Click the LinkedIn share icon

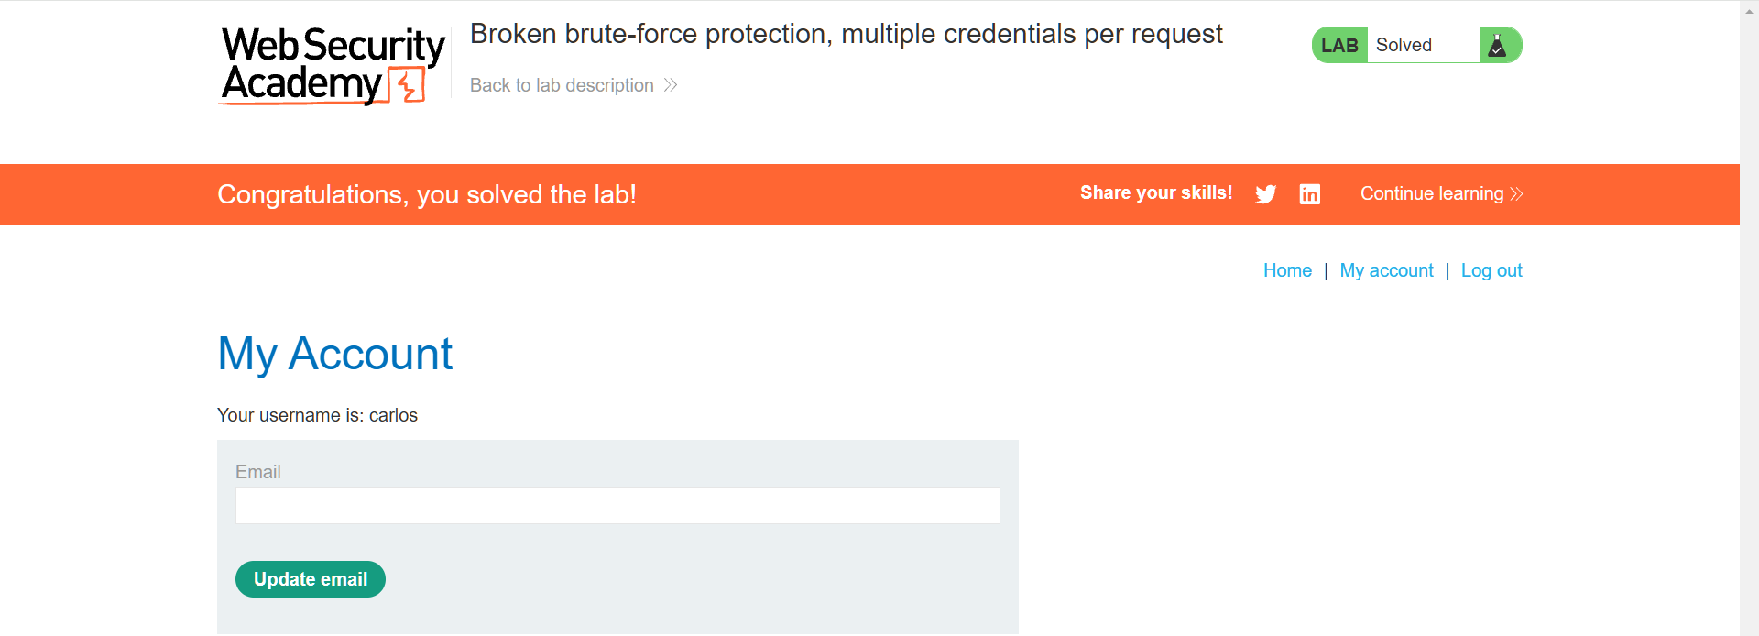click(x=1309, y=194)
